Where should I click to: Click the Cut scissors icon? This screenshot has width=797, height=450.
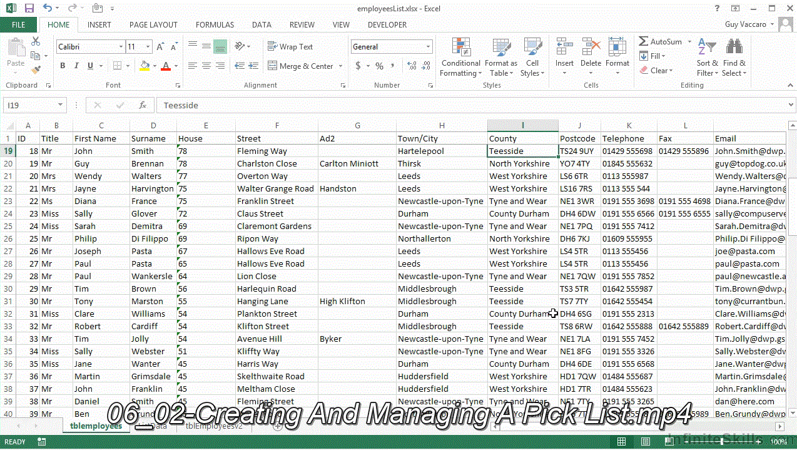click(x=36, y=41)
